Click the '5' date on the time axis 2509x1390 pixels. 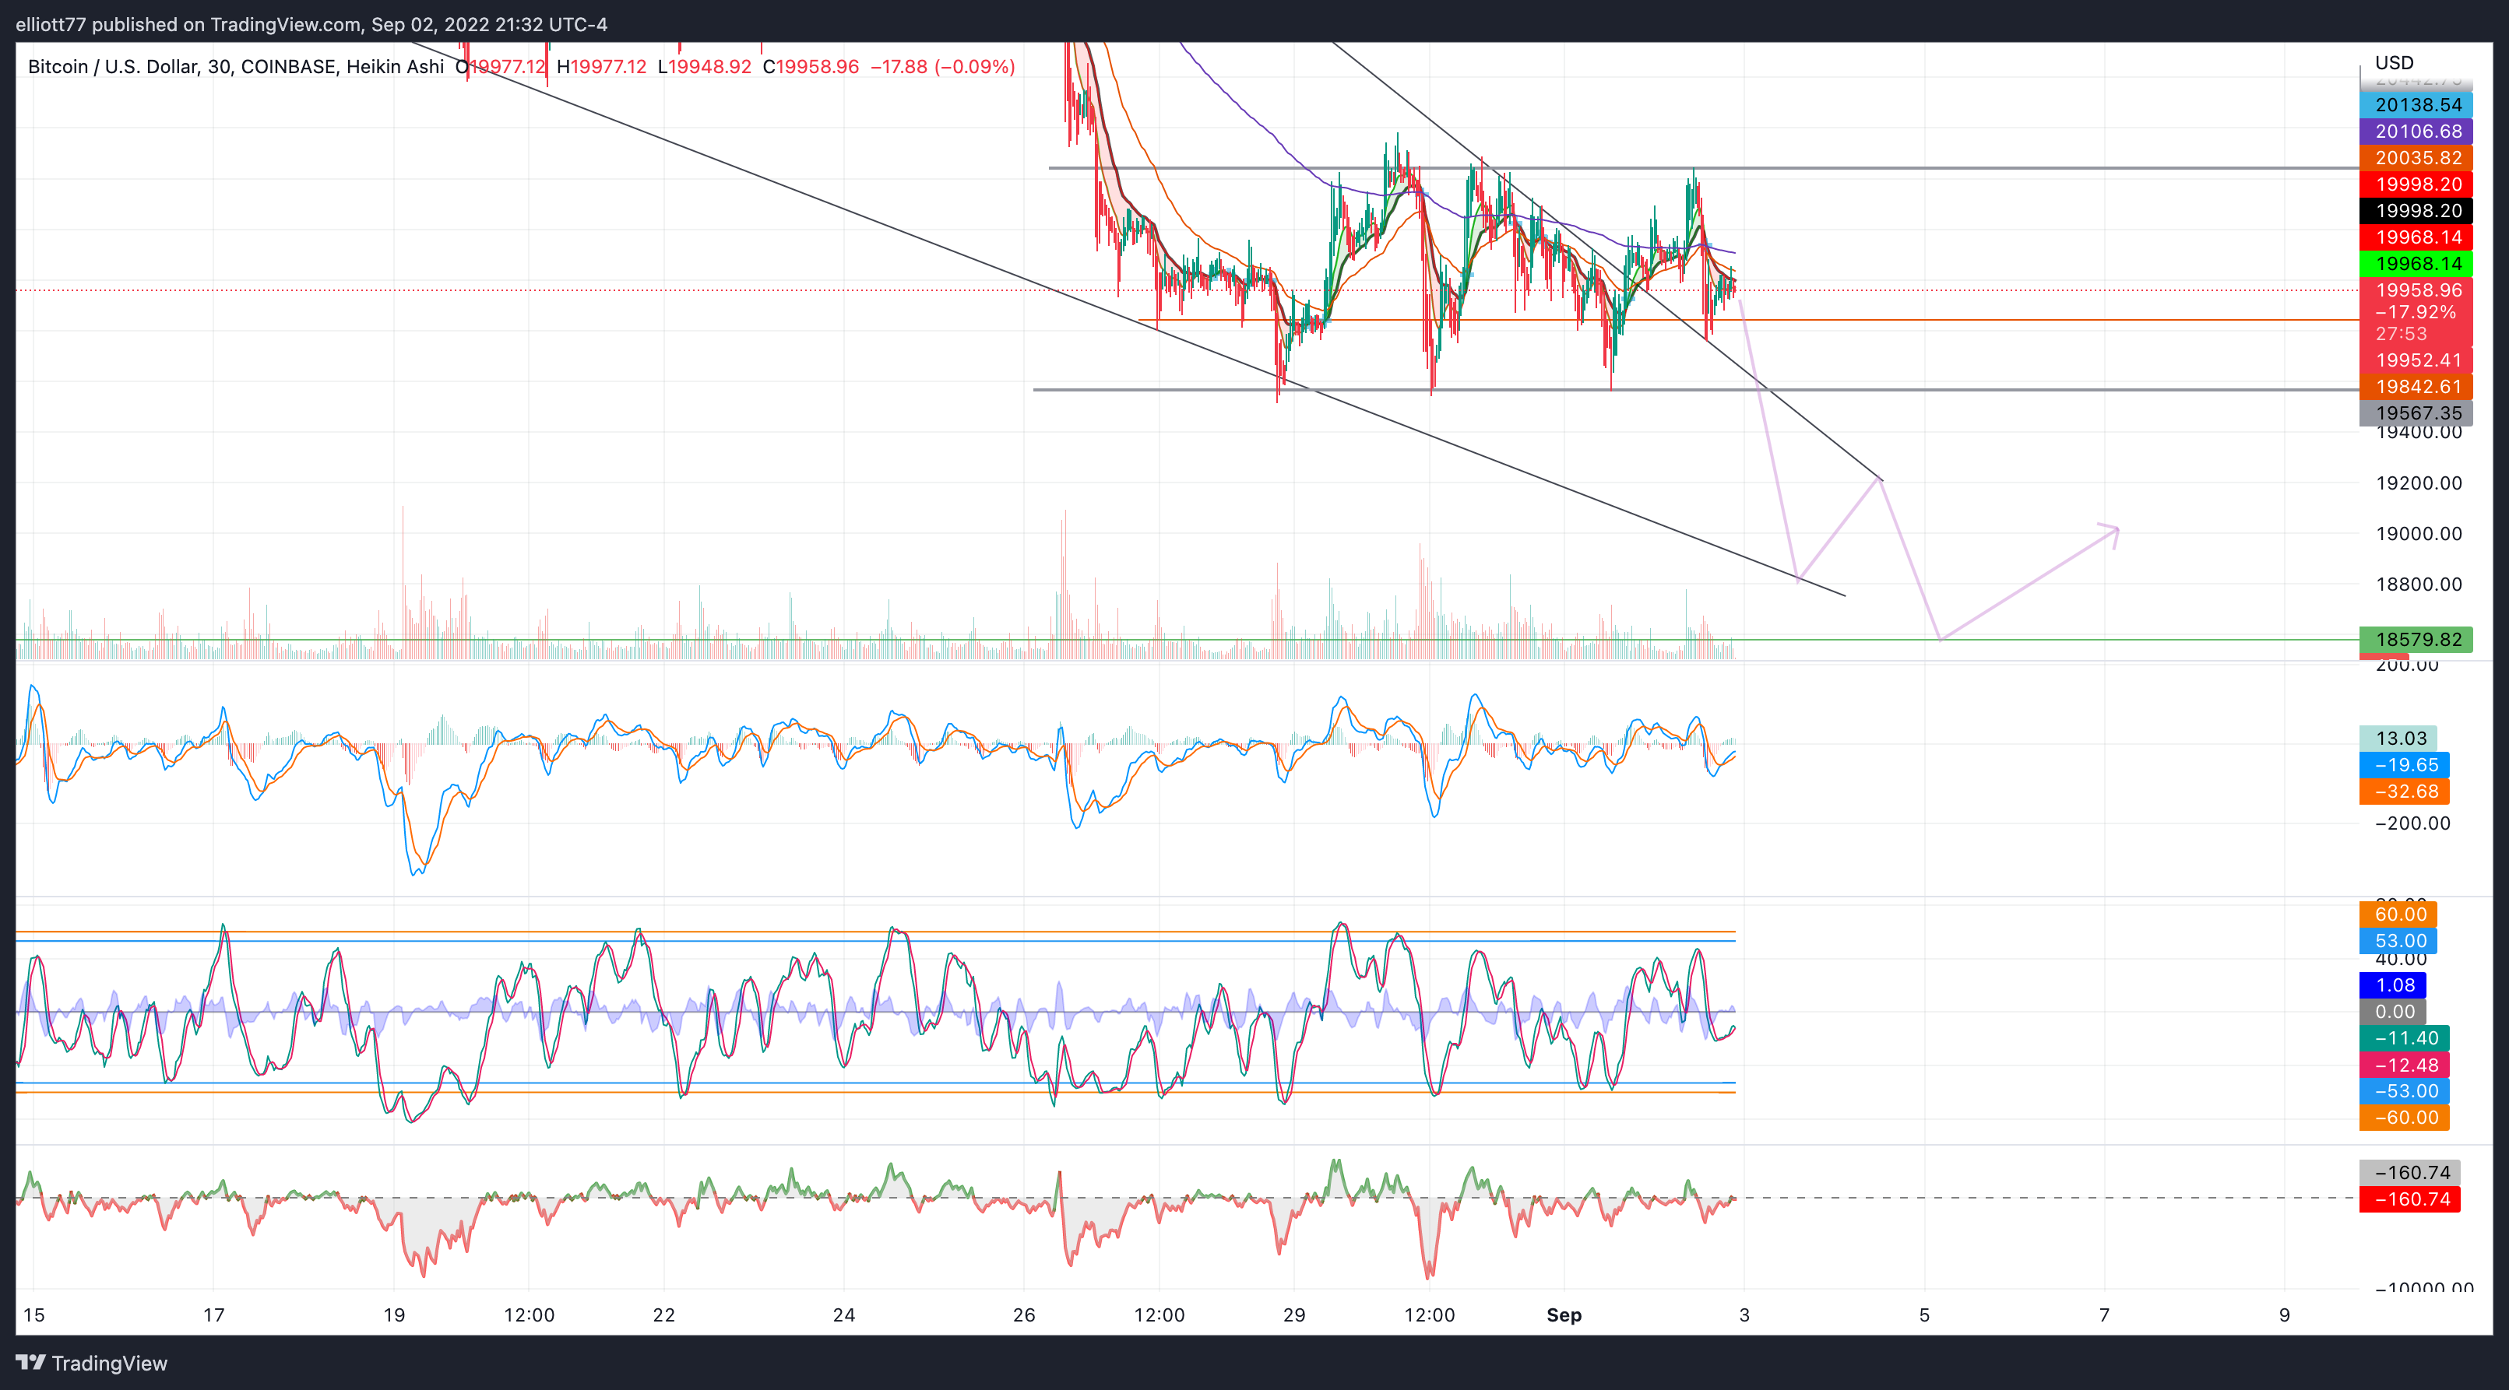point(1923,1315)
